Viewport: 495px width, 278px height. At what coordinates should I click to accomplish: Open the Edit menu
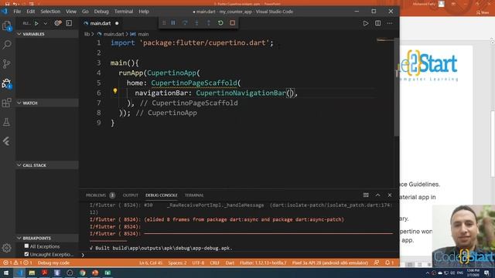pyautogui.click(x=31, y=12)
